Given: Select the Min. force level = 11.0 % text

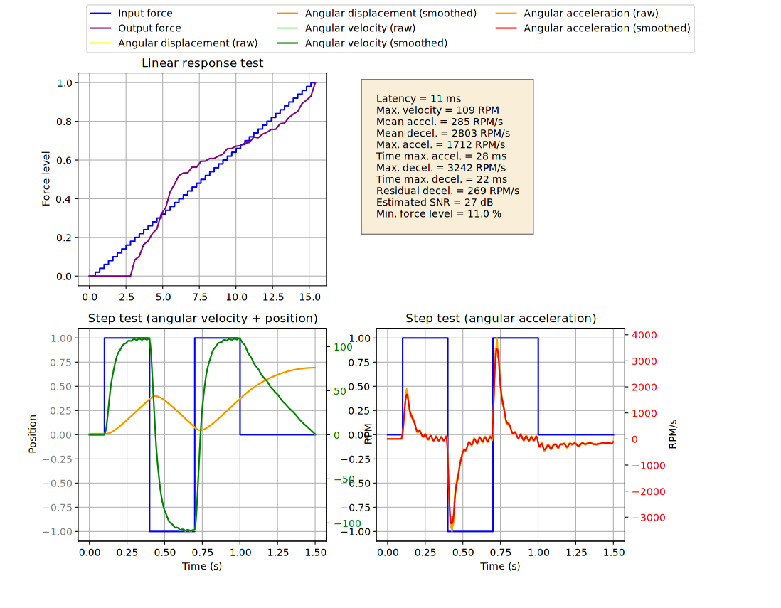Looking at the screenshot, I should [x=438, y=213].
